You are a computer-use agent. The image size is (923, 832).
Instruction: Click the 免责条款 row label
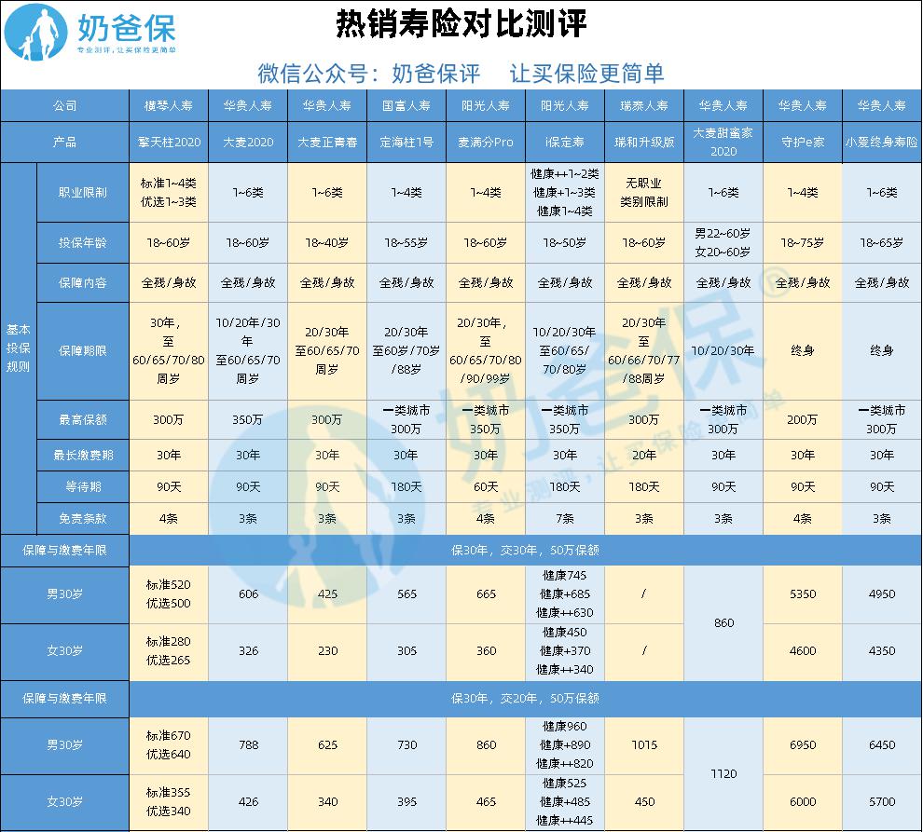click(x=83, y=518)
